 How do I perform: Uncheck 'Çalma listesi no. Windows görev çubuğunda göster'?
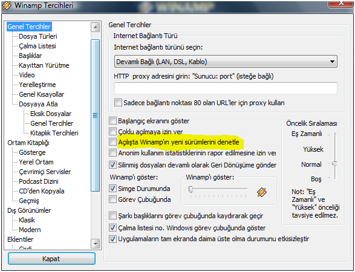[112, 228]
